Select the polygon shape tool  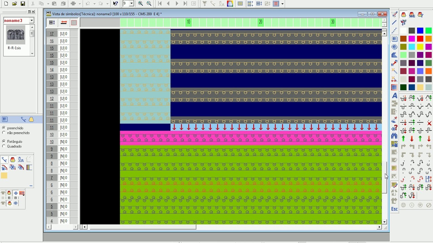tap(394, 55)
